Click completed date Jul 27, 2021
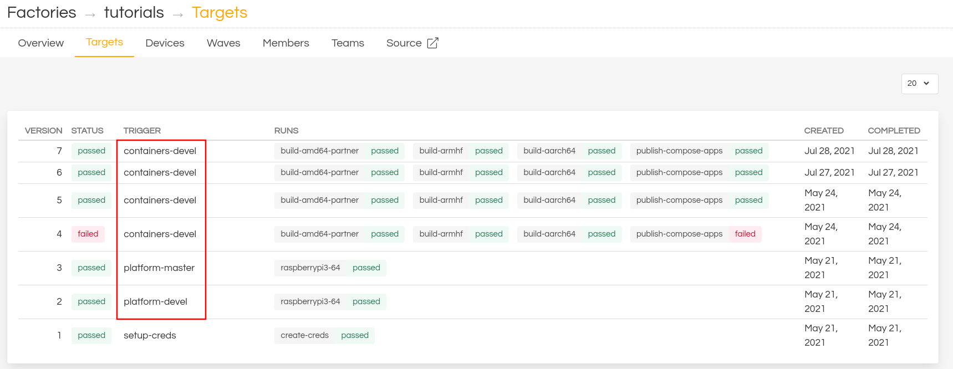Viewport: 953px width, 369px height. [893, 172]
